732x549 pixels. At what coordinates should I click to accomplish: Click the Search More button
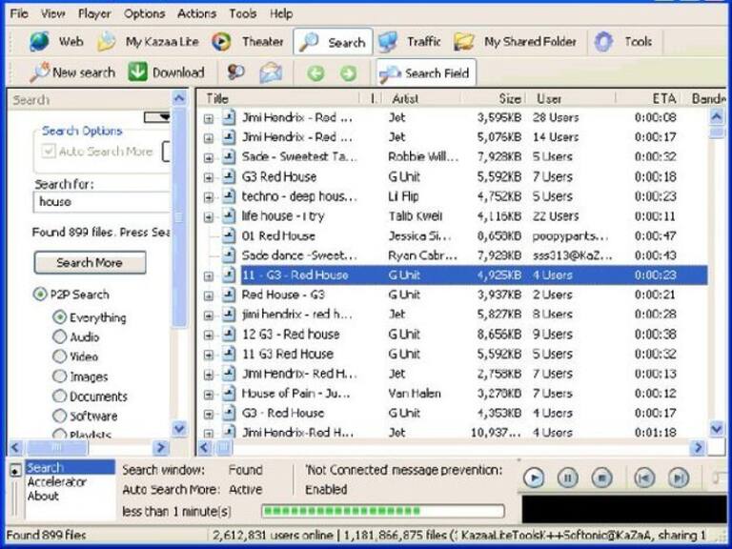point(90,262)
